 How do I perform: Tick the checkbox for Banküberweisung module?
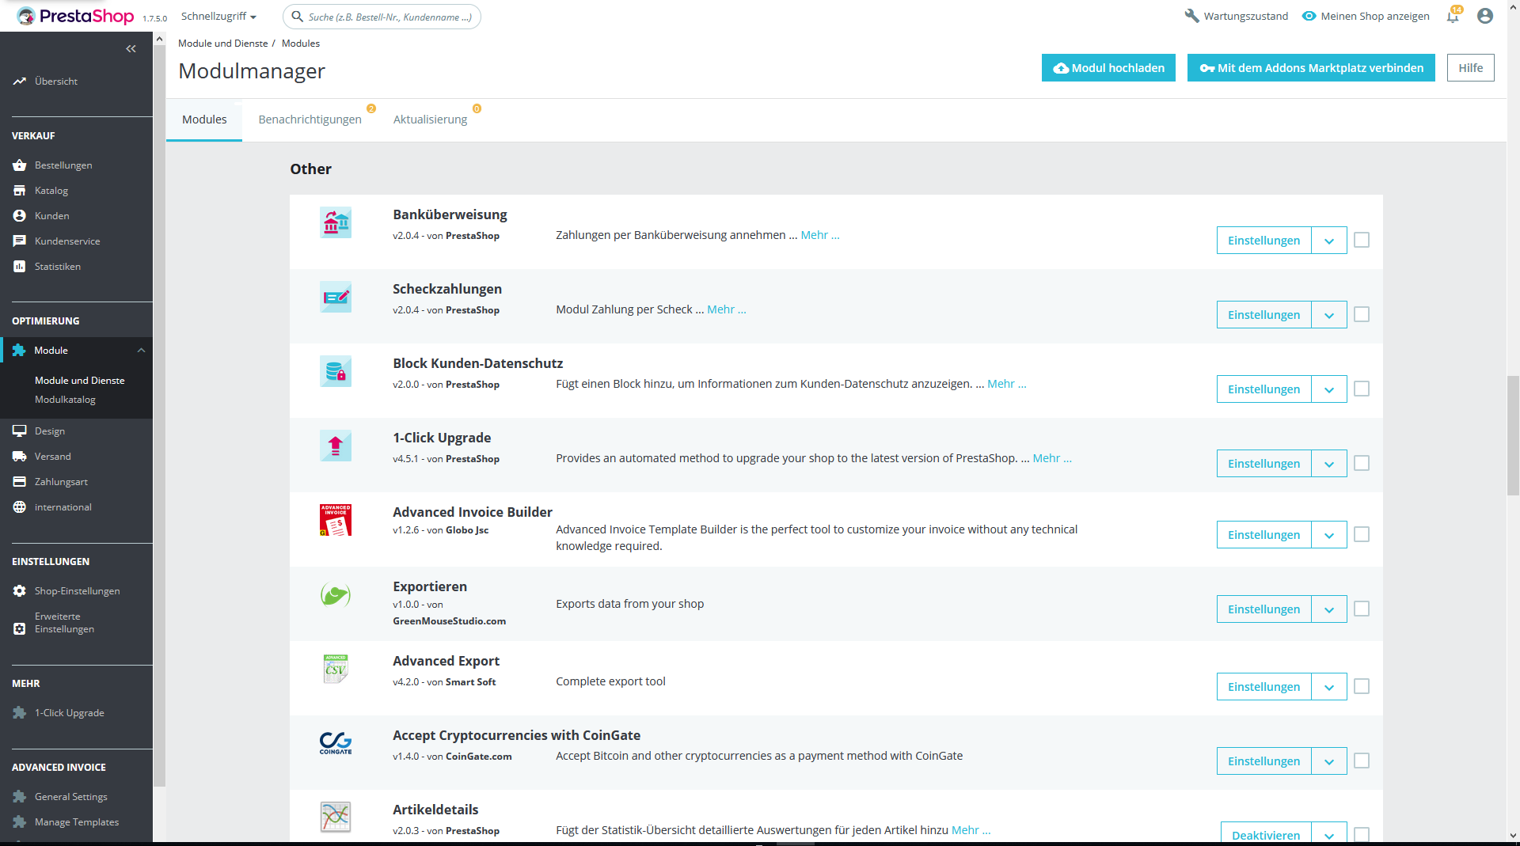point(1362,240)
